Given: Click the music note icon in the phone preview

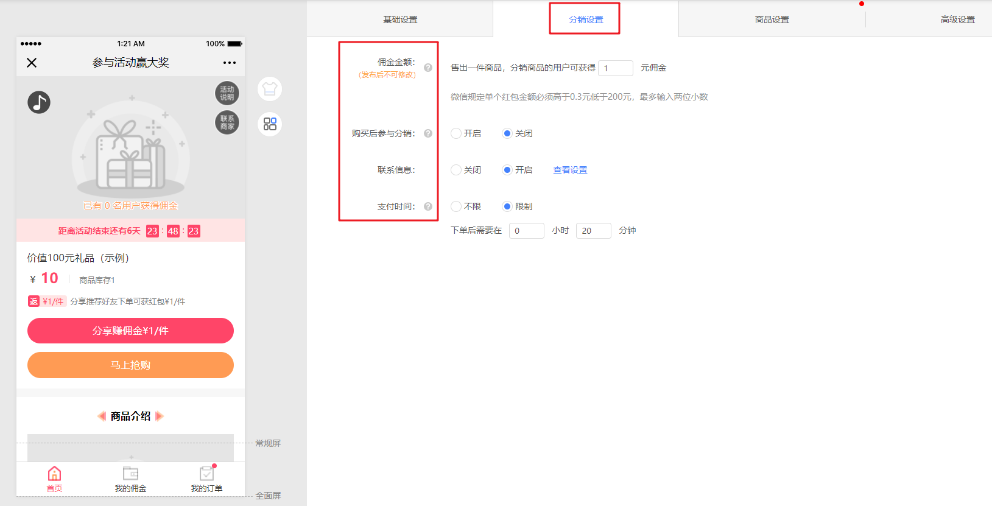Looking at the screenshot, I should coord(39,102).
